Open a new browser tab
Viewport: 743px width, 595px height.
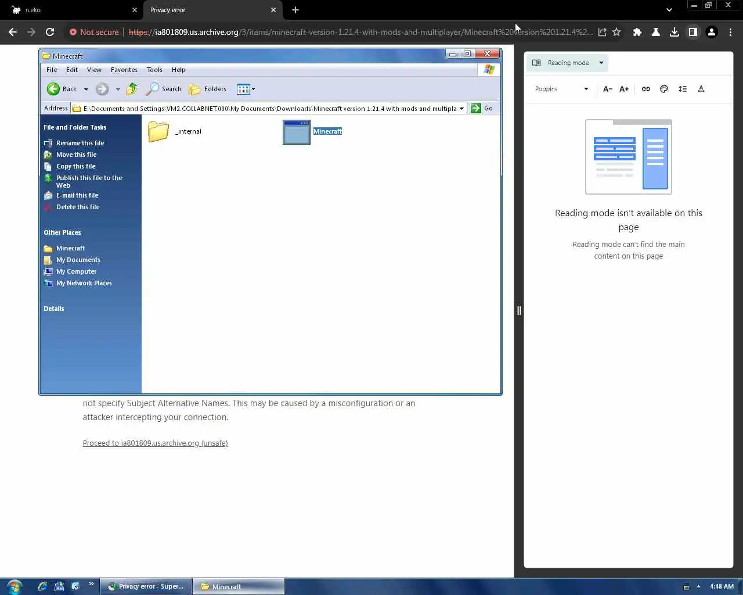[295, 10]
